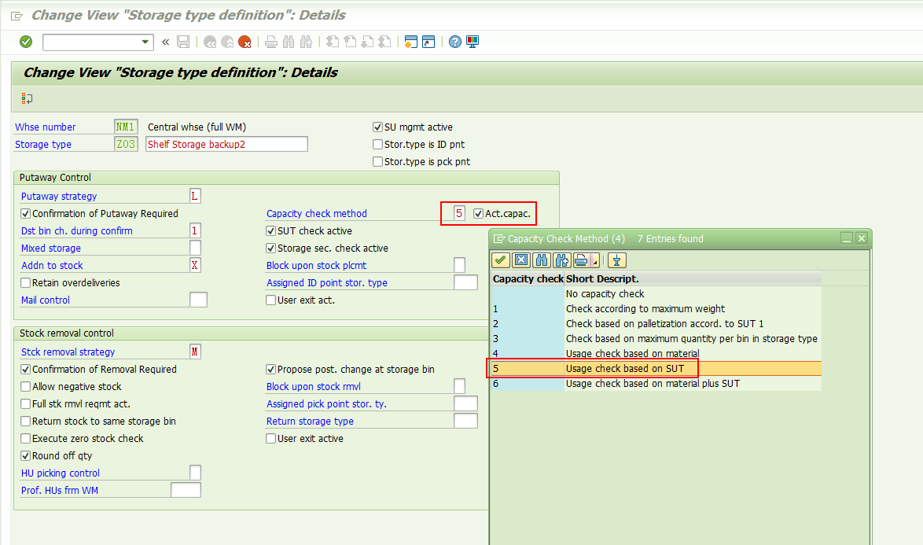This screenshot has height=545, width=923.
Task: Click the popup Personal Value List pin icon
Action: pos(616,260)
